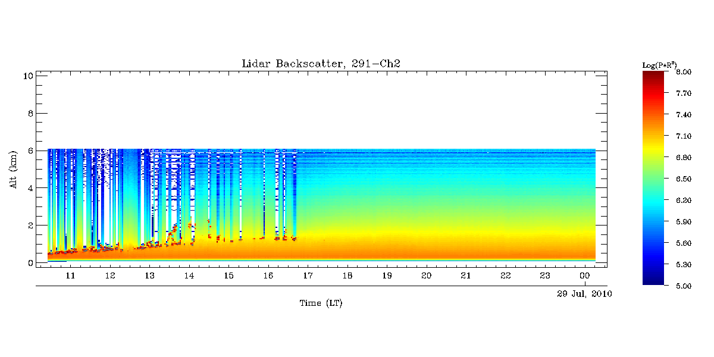This screenshot has height=357, width=714.
Task: Click time axis tick label 12
Action: click(110, 276)
